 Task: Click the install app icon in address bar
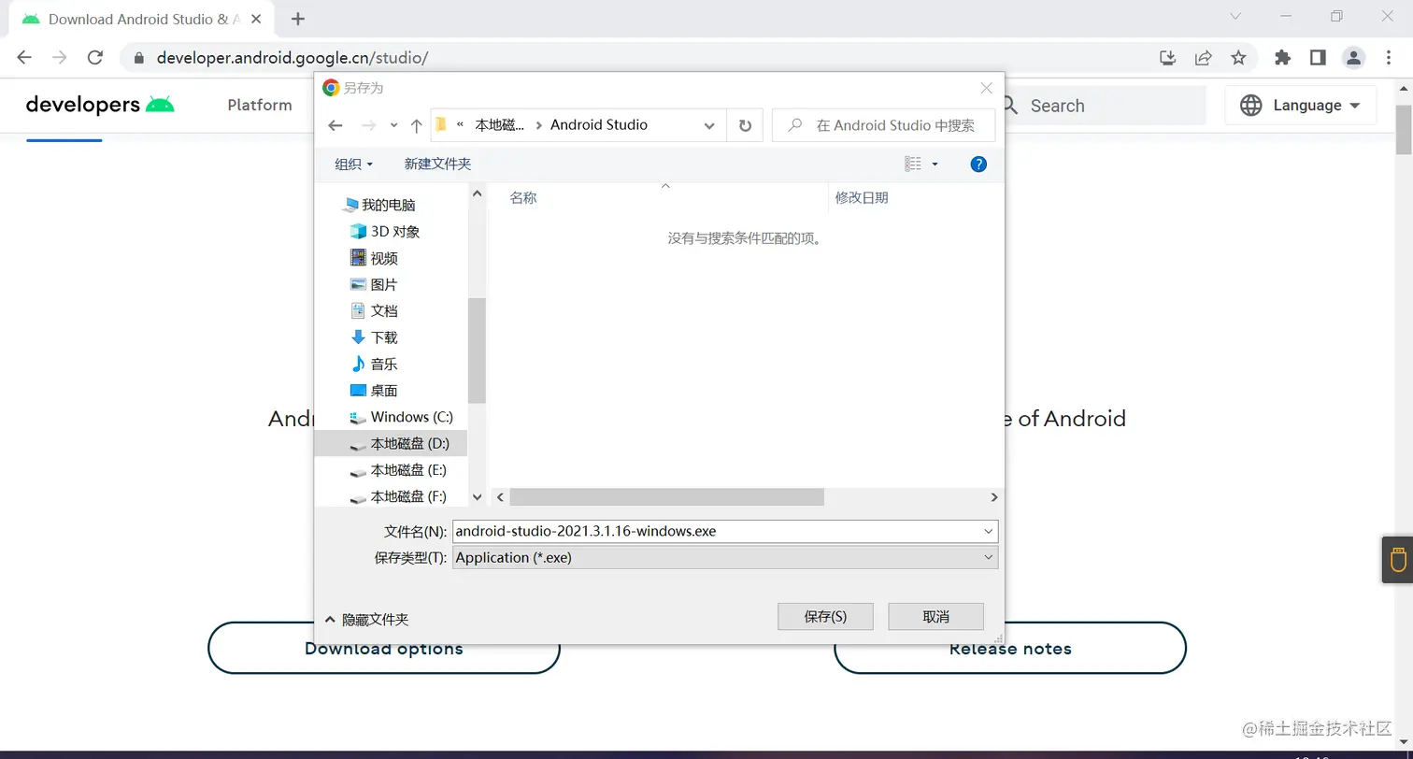(1167, 57)
